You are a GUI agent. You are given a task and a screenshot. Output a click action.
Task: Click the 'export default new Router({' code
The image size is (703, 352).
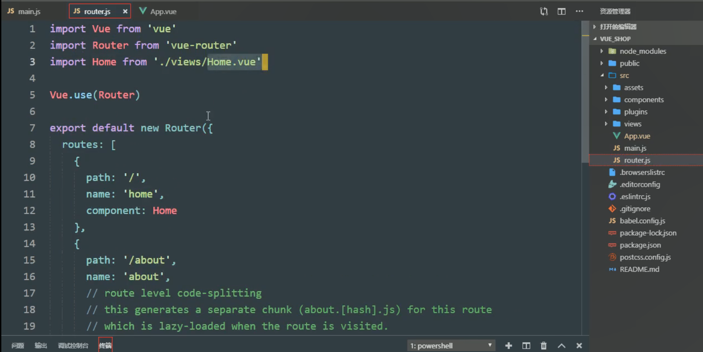131,128
